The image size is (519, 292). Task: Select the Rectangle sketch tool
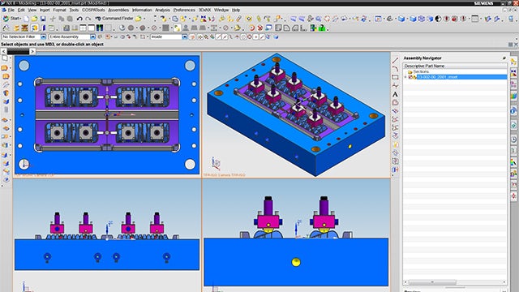point(395,77)
